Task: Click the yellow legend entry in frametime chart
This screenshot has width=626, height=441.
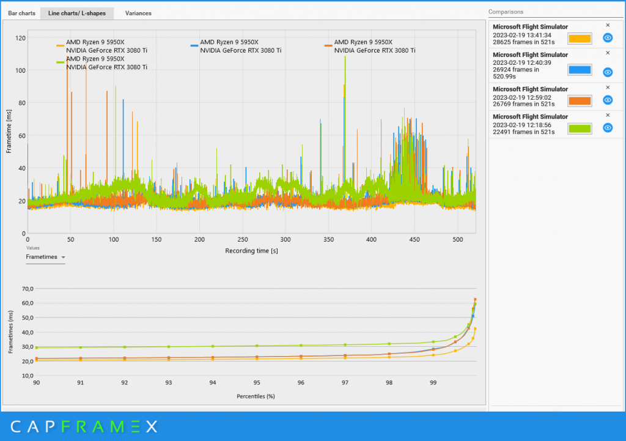Action: pos(102,46)
